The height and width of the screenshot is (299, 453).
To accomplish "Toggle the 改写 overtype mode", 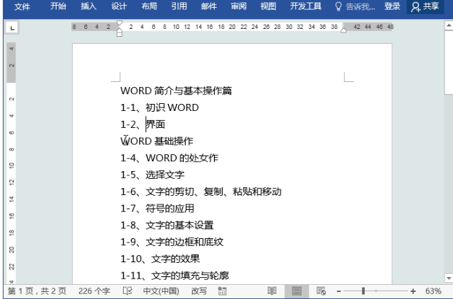I will pyautogui.click(x=199, y=291).
